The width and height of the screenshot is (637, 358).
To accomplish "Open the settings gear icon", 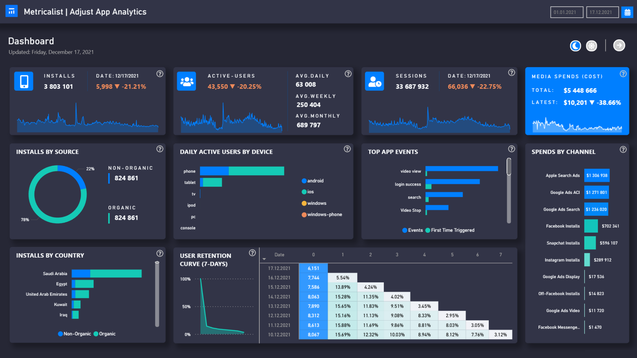I will click(591, 46).
